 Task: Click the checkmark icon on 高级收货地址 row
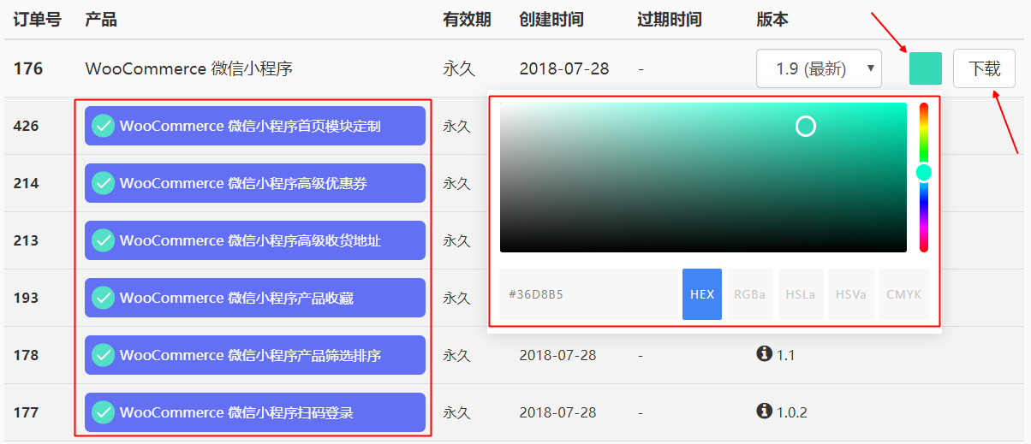click(104, 240)
